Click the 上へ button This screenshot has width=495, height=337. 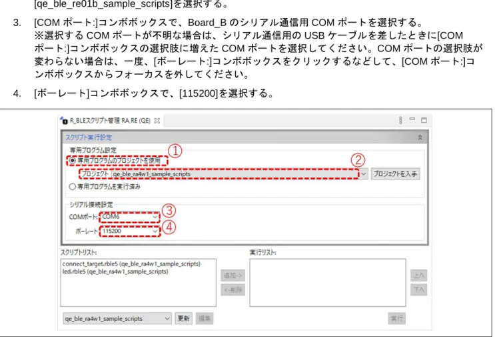[418, 276]
